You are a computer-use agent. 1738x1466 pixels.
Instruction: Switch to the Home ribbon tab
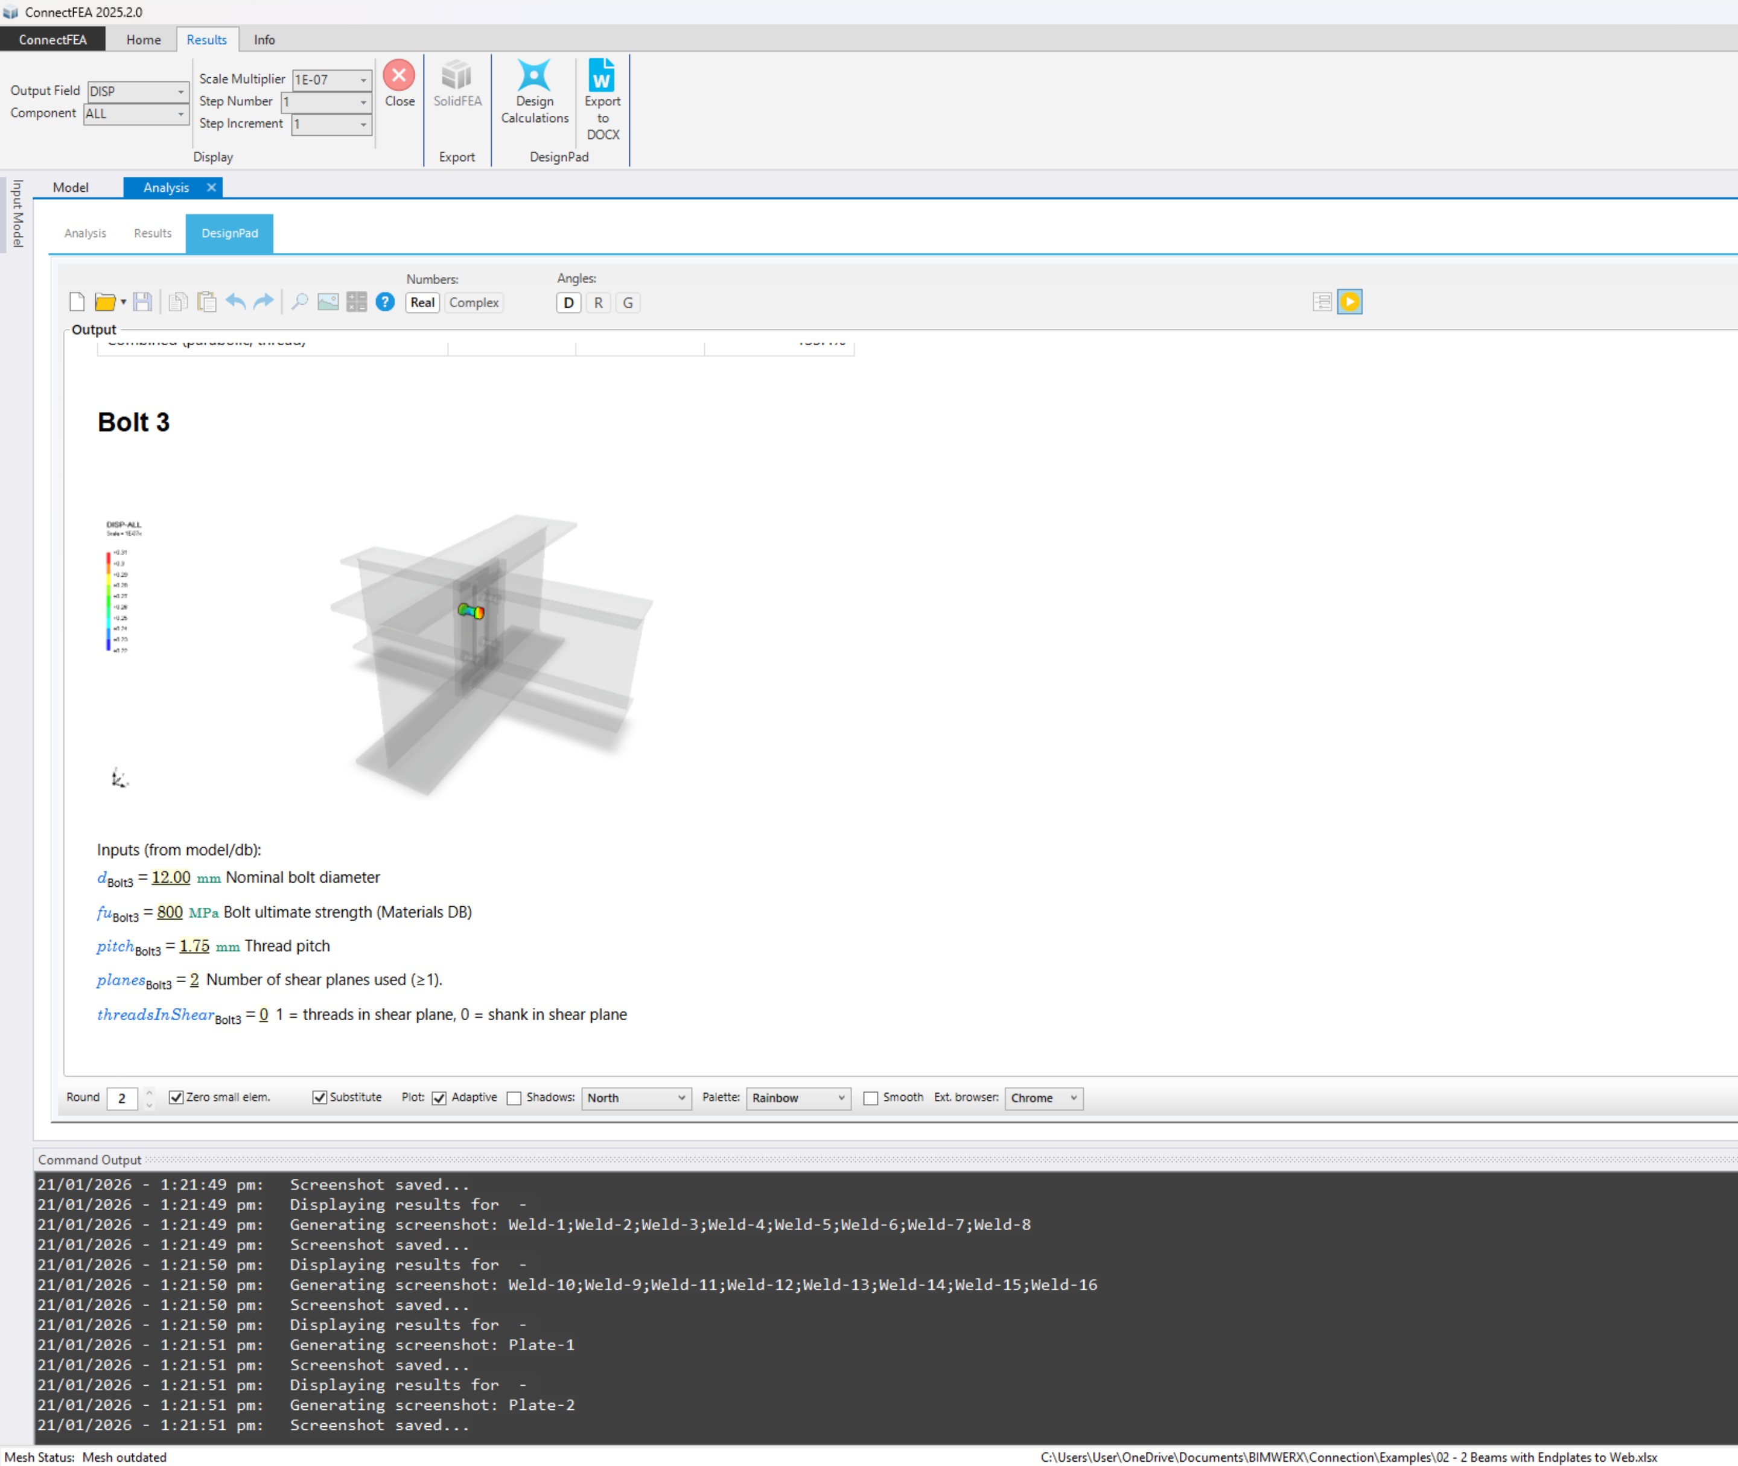click(144, 40)
